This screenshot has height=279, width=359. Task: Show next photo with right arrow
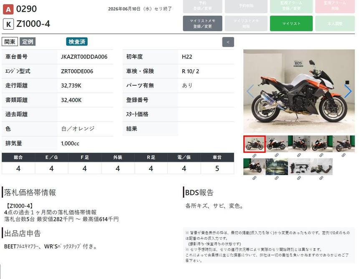point(348,91)
